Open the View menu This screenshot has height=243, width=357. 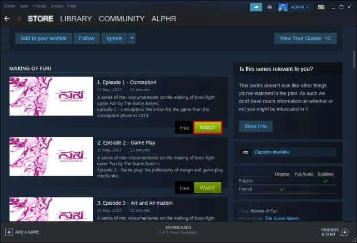[24, 6]
